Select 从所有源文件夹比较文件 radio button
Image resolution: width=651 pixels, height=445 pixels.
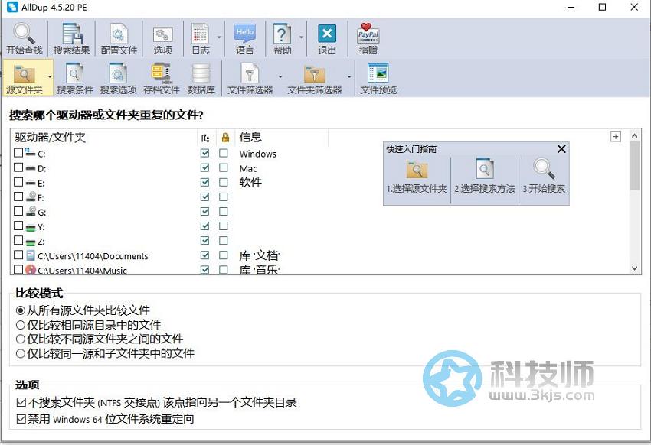(x=21, y=310)
